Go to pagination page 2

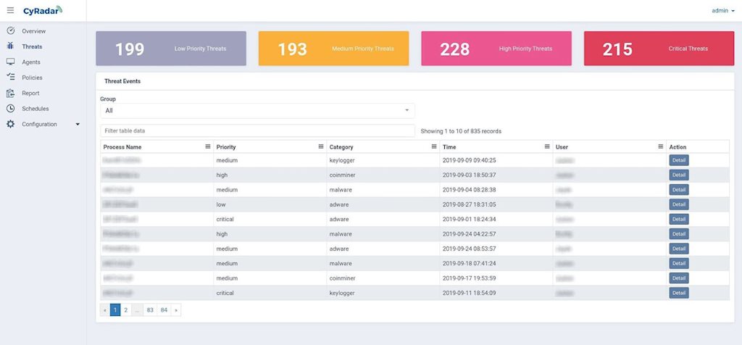pyautogui.click(x=125, y=310)
